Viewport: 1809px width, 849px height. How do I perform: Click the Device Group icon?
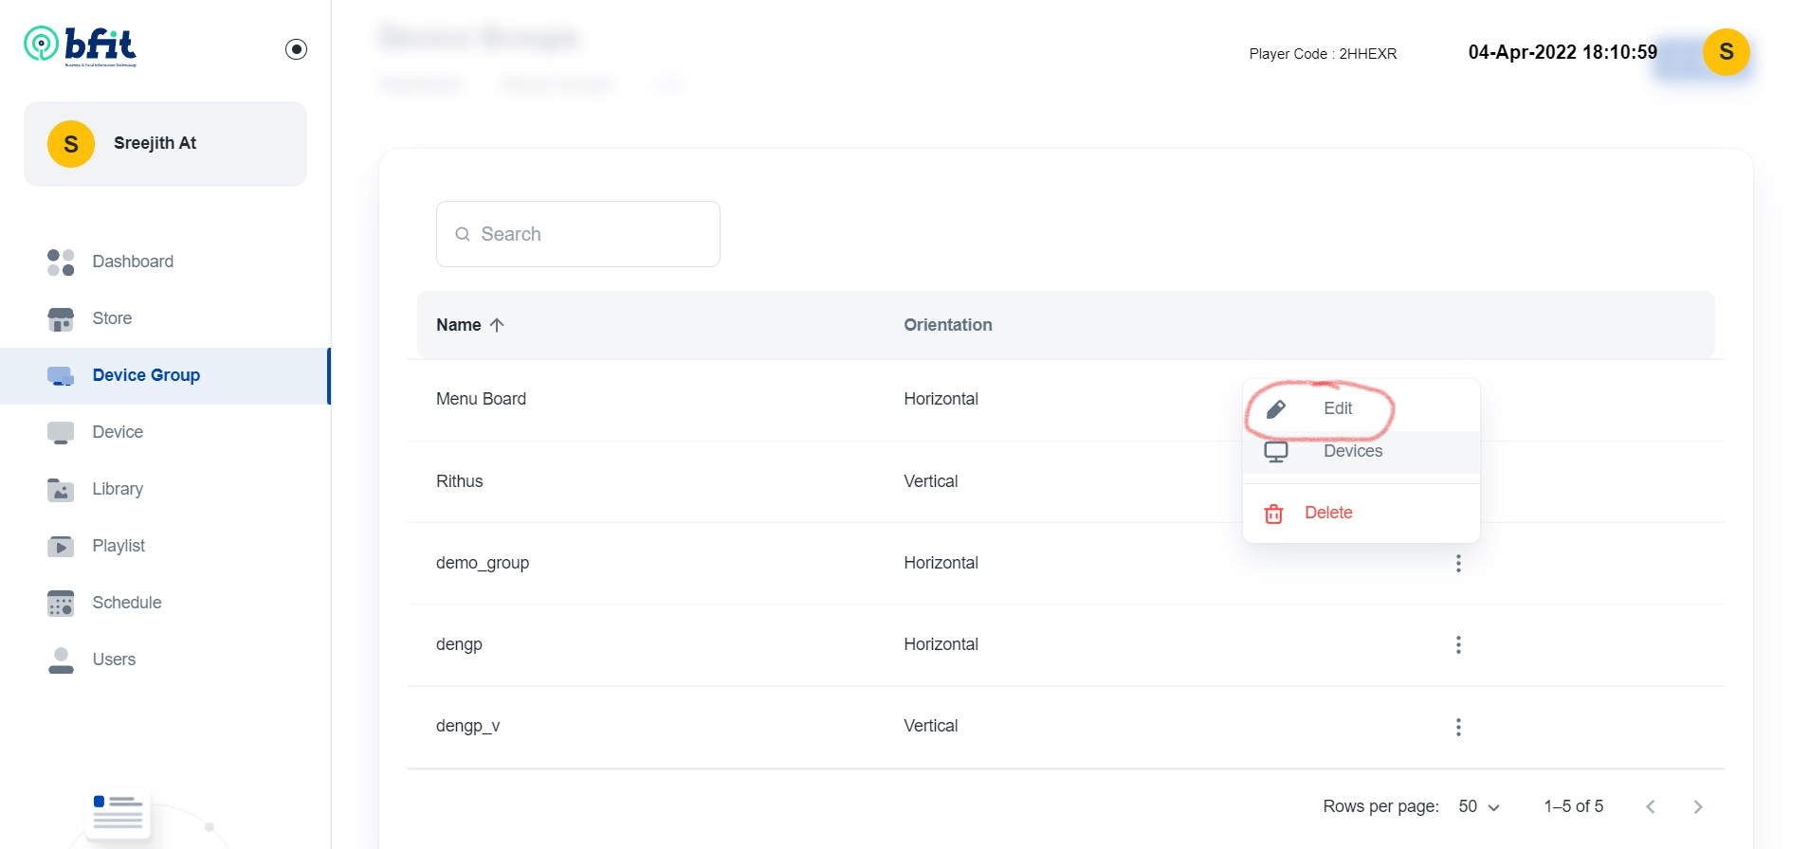(x=61, y=376)
